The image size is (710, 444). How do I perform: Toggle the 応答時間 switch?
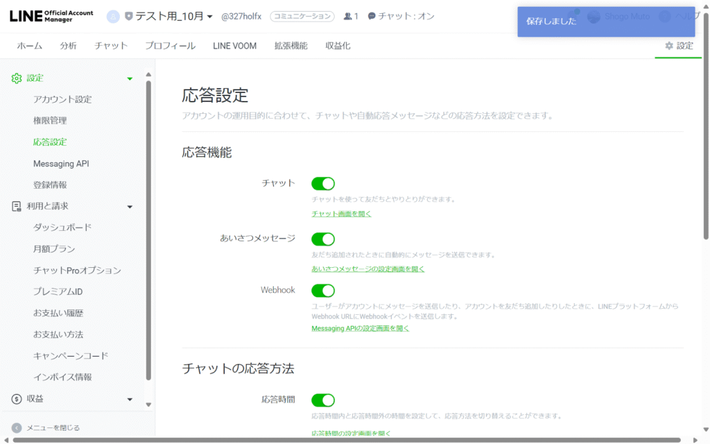323,400
